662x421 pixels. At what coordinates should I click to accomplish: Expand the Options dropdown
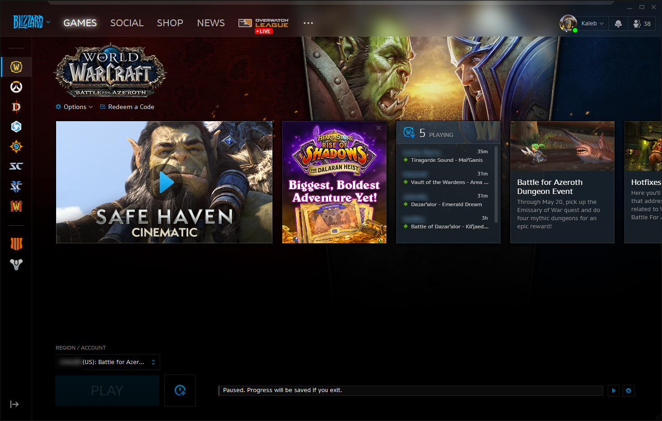coord(74,107)
